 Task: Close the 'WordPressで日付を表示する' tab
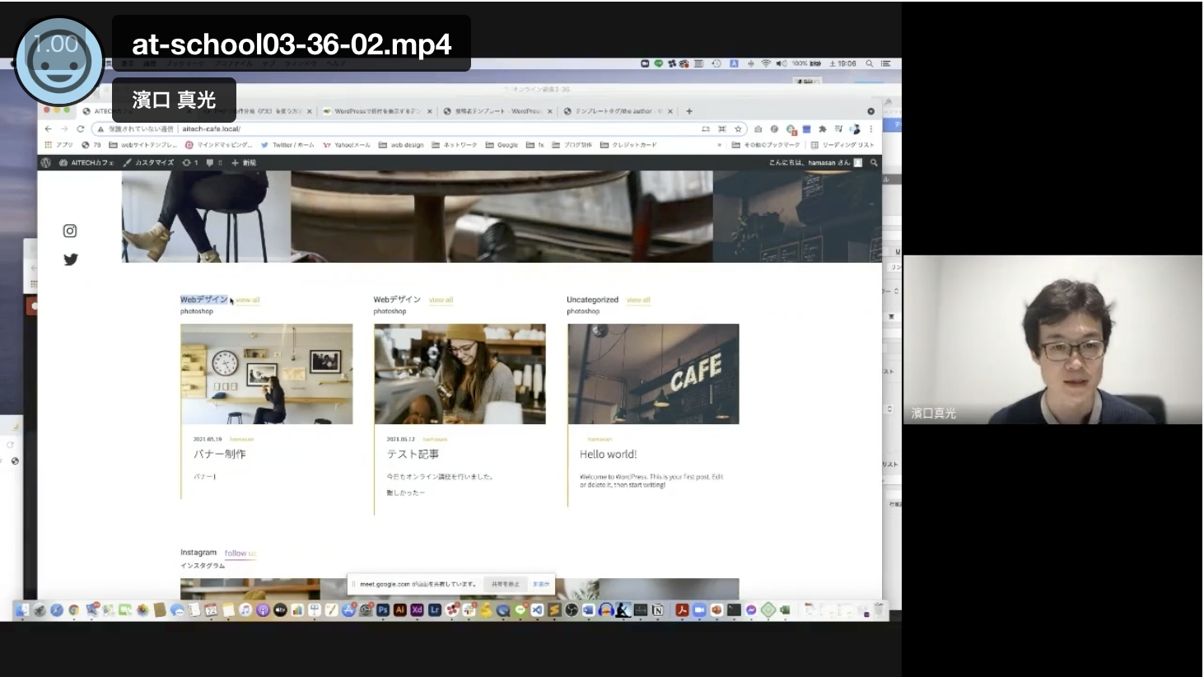tap(429, 111)
